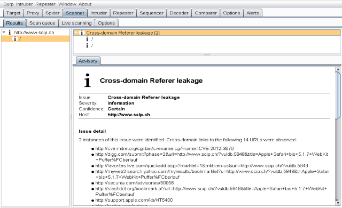Click the myweb2.search.yahoo.com bookmarklet URL
The width and height of the screenshot is (342, 208).
[213, 174]
